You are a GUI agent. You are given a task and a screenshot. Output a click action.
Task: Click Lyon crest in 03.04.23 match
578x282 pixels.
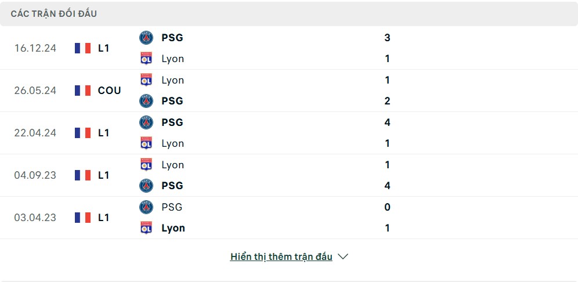pos(146,228)
